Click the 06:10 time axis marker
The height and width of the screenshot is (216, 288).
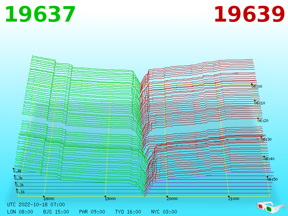click(260, 103)
